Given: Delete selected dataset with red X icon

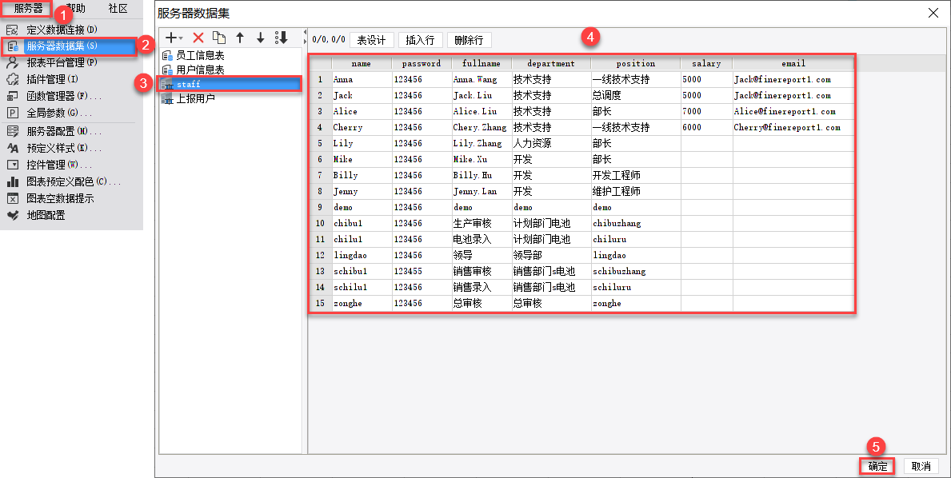Looking at the screenshot, I should (198, 38).
